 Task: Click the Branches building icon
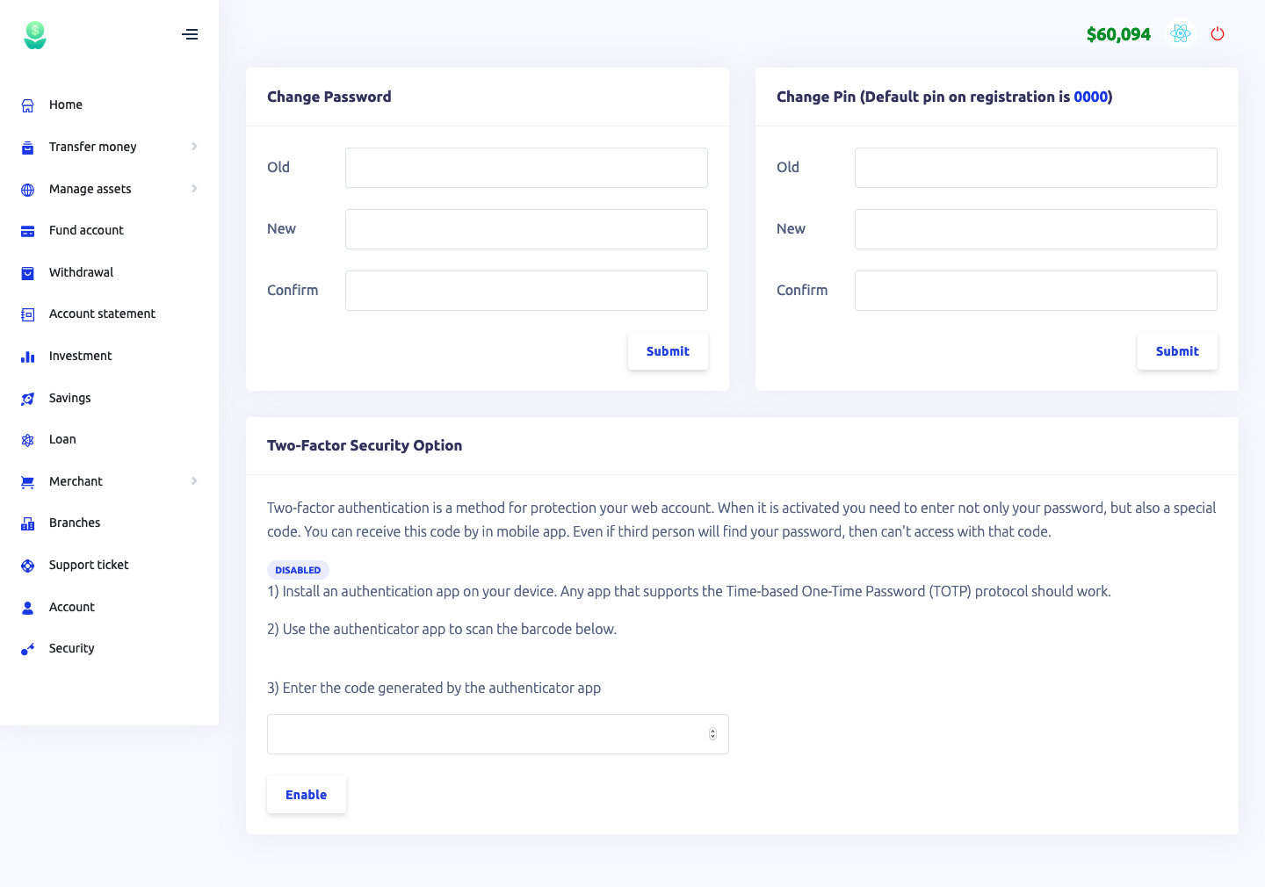[x=27, y=523]
